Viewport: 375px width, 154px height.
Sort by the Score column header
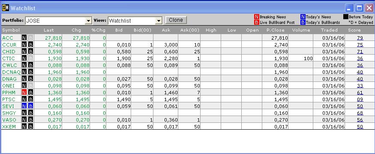(x=354, y=30)
